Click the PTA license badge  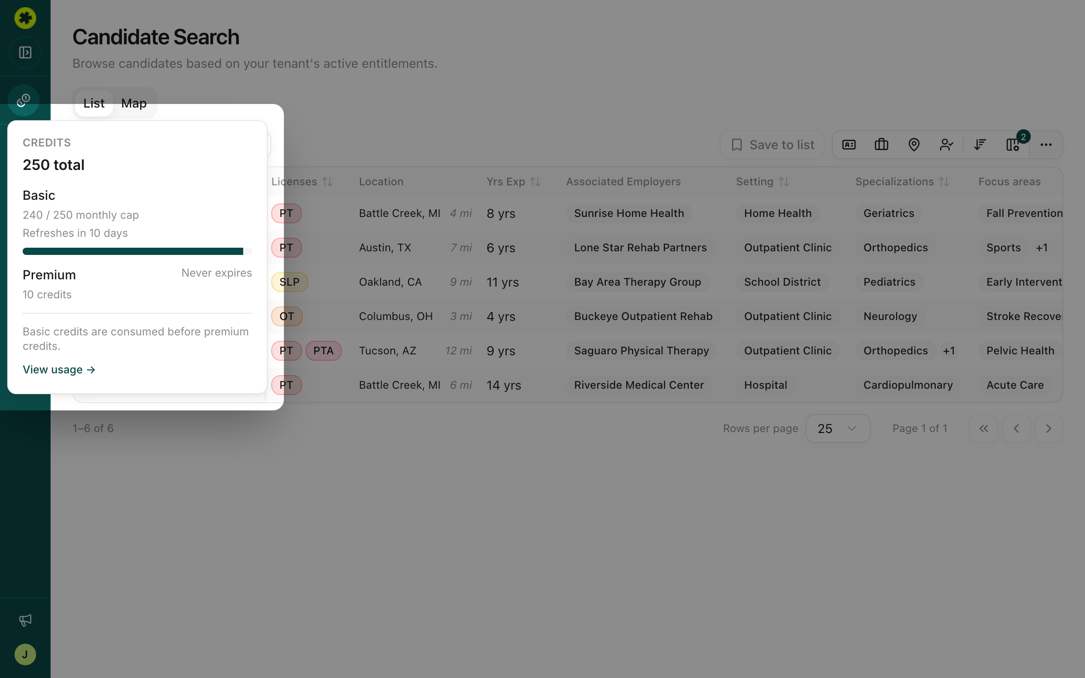324,351
